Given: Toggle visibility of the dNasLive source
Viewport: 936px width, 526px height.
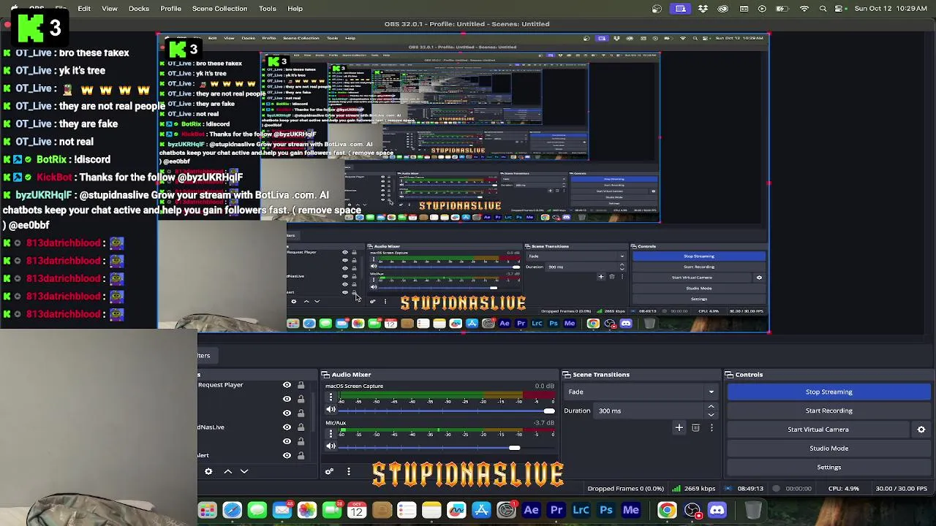Looking at the screenshot, I should pyautogui.click(x=287, y=427).
